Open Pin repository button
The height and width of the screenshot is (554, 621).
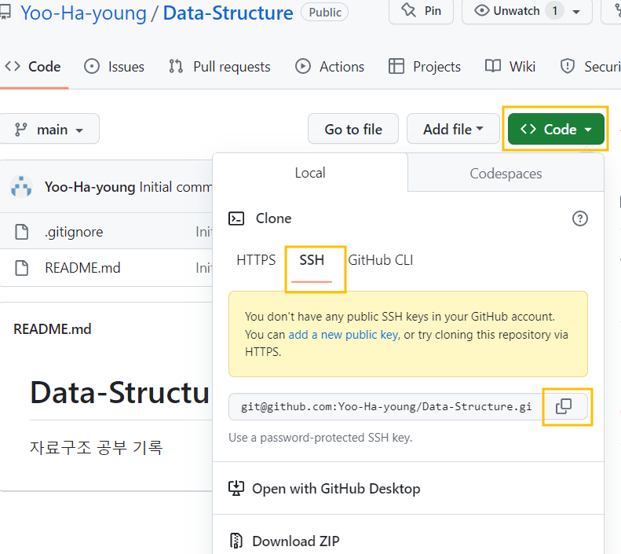tap(421, 11)
